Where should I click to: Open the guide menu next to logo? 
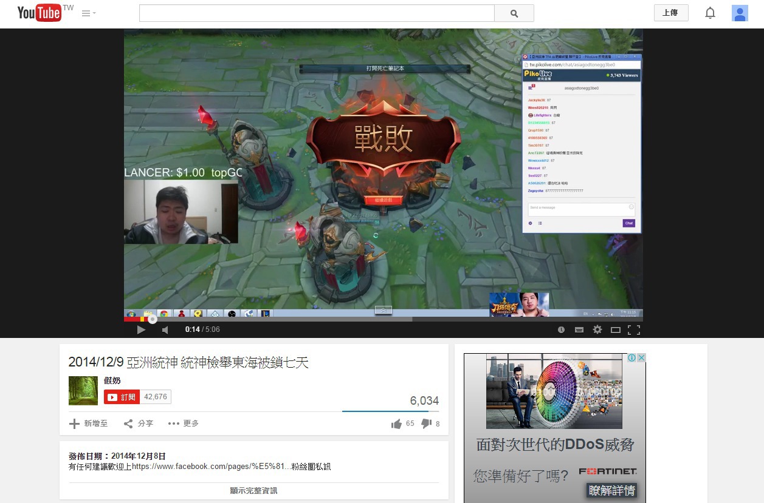pyautogui.click(x=89, y=13)
